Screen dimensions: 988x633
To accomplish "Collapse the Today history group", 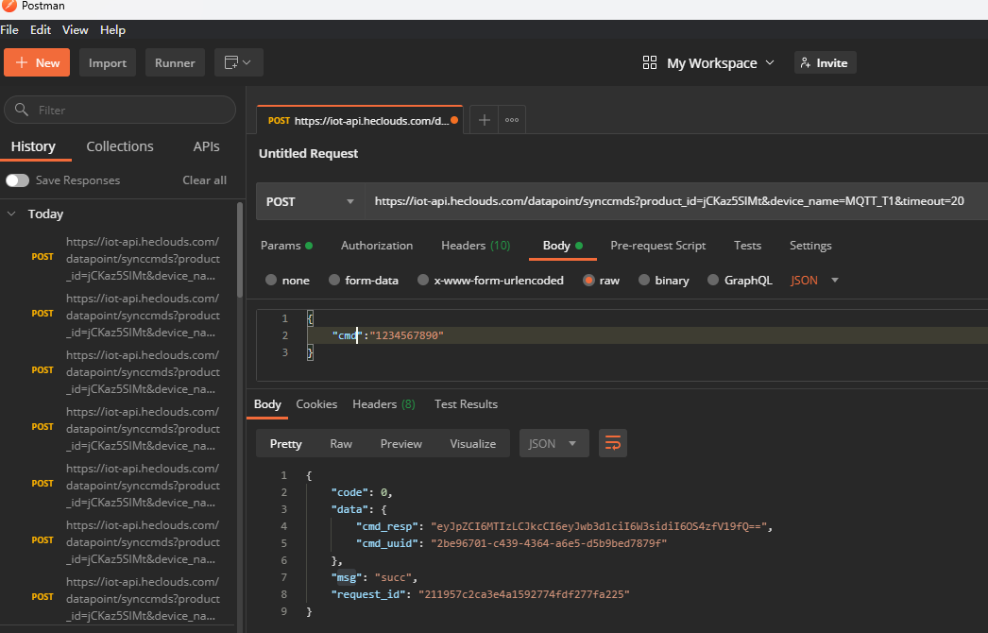I will 11,214.
